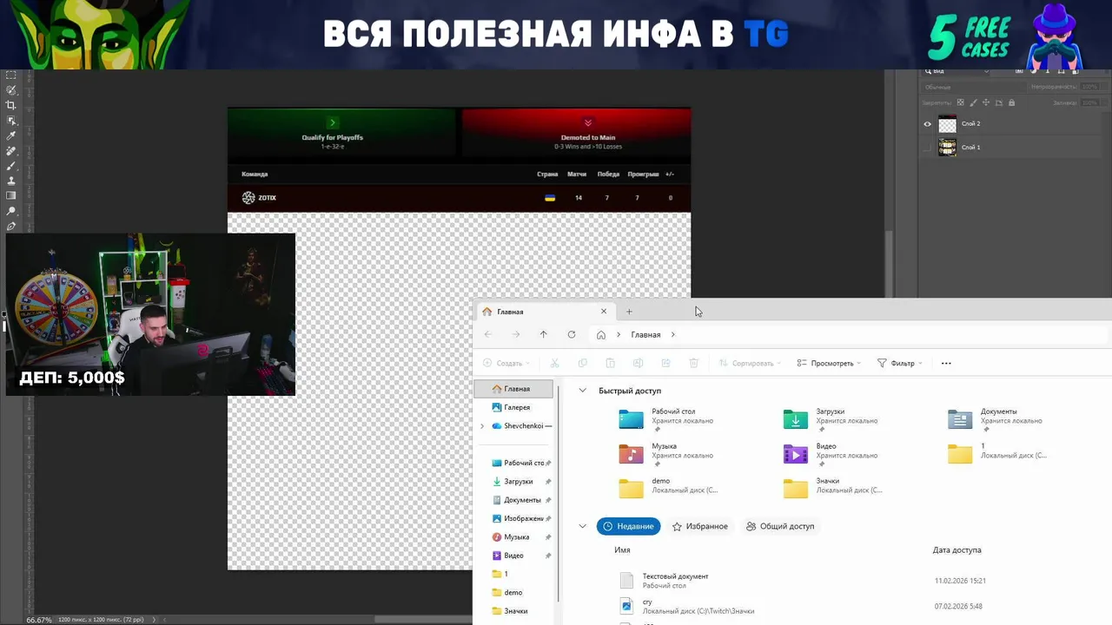Viewport: 1112px width, 625px height.
Task: Select Значки in the navigation pane
Action: [x=515, y=611]
